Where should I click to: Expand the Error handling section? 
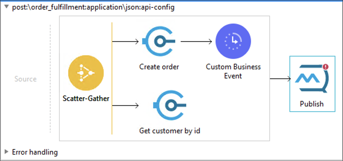[x=7, y=152]
